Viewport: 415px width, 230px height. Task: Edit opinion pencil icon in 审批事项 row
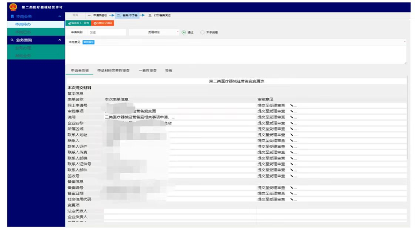click(x=292, y=111)
